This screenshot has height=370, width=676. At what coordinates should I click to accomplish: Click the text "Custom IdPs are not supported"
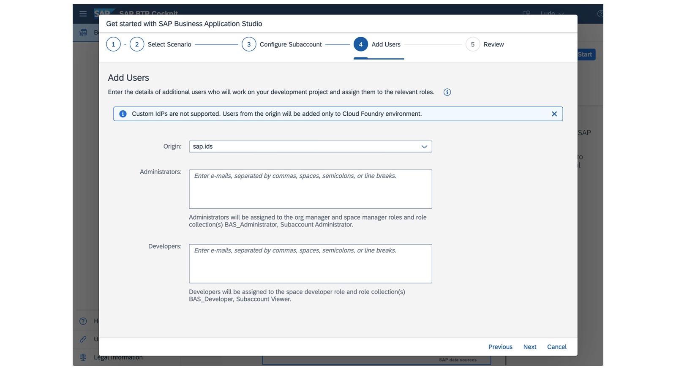click(176, 114)
